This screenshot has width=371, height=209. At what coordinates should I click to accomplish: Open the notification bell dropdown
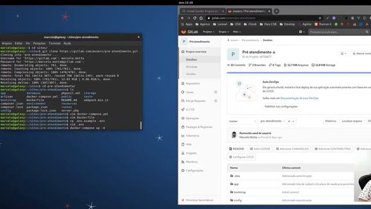pyautogui.click(x=343, y=54)
